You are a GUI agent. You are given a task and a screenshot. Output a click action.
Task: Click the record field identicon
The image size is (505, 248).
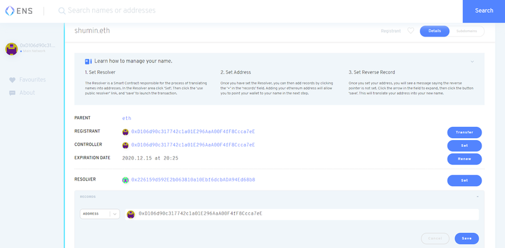point(131,215)
